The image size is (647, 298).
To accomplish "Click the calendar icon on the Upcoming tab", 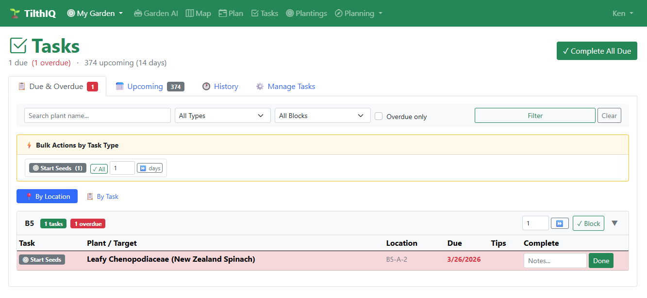I will (119, 86).
